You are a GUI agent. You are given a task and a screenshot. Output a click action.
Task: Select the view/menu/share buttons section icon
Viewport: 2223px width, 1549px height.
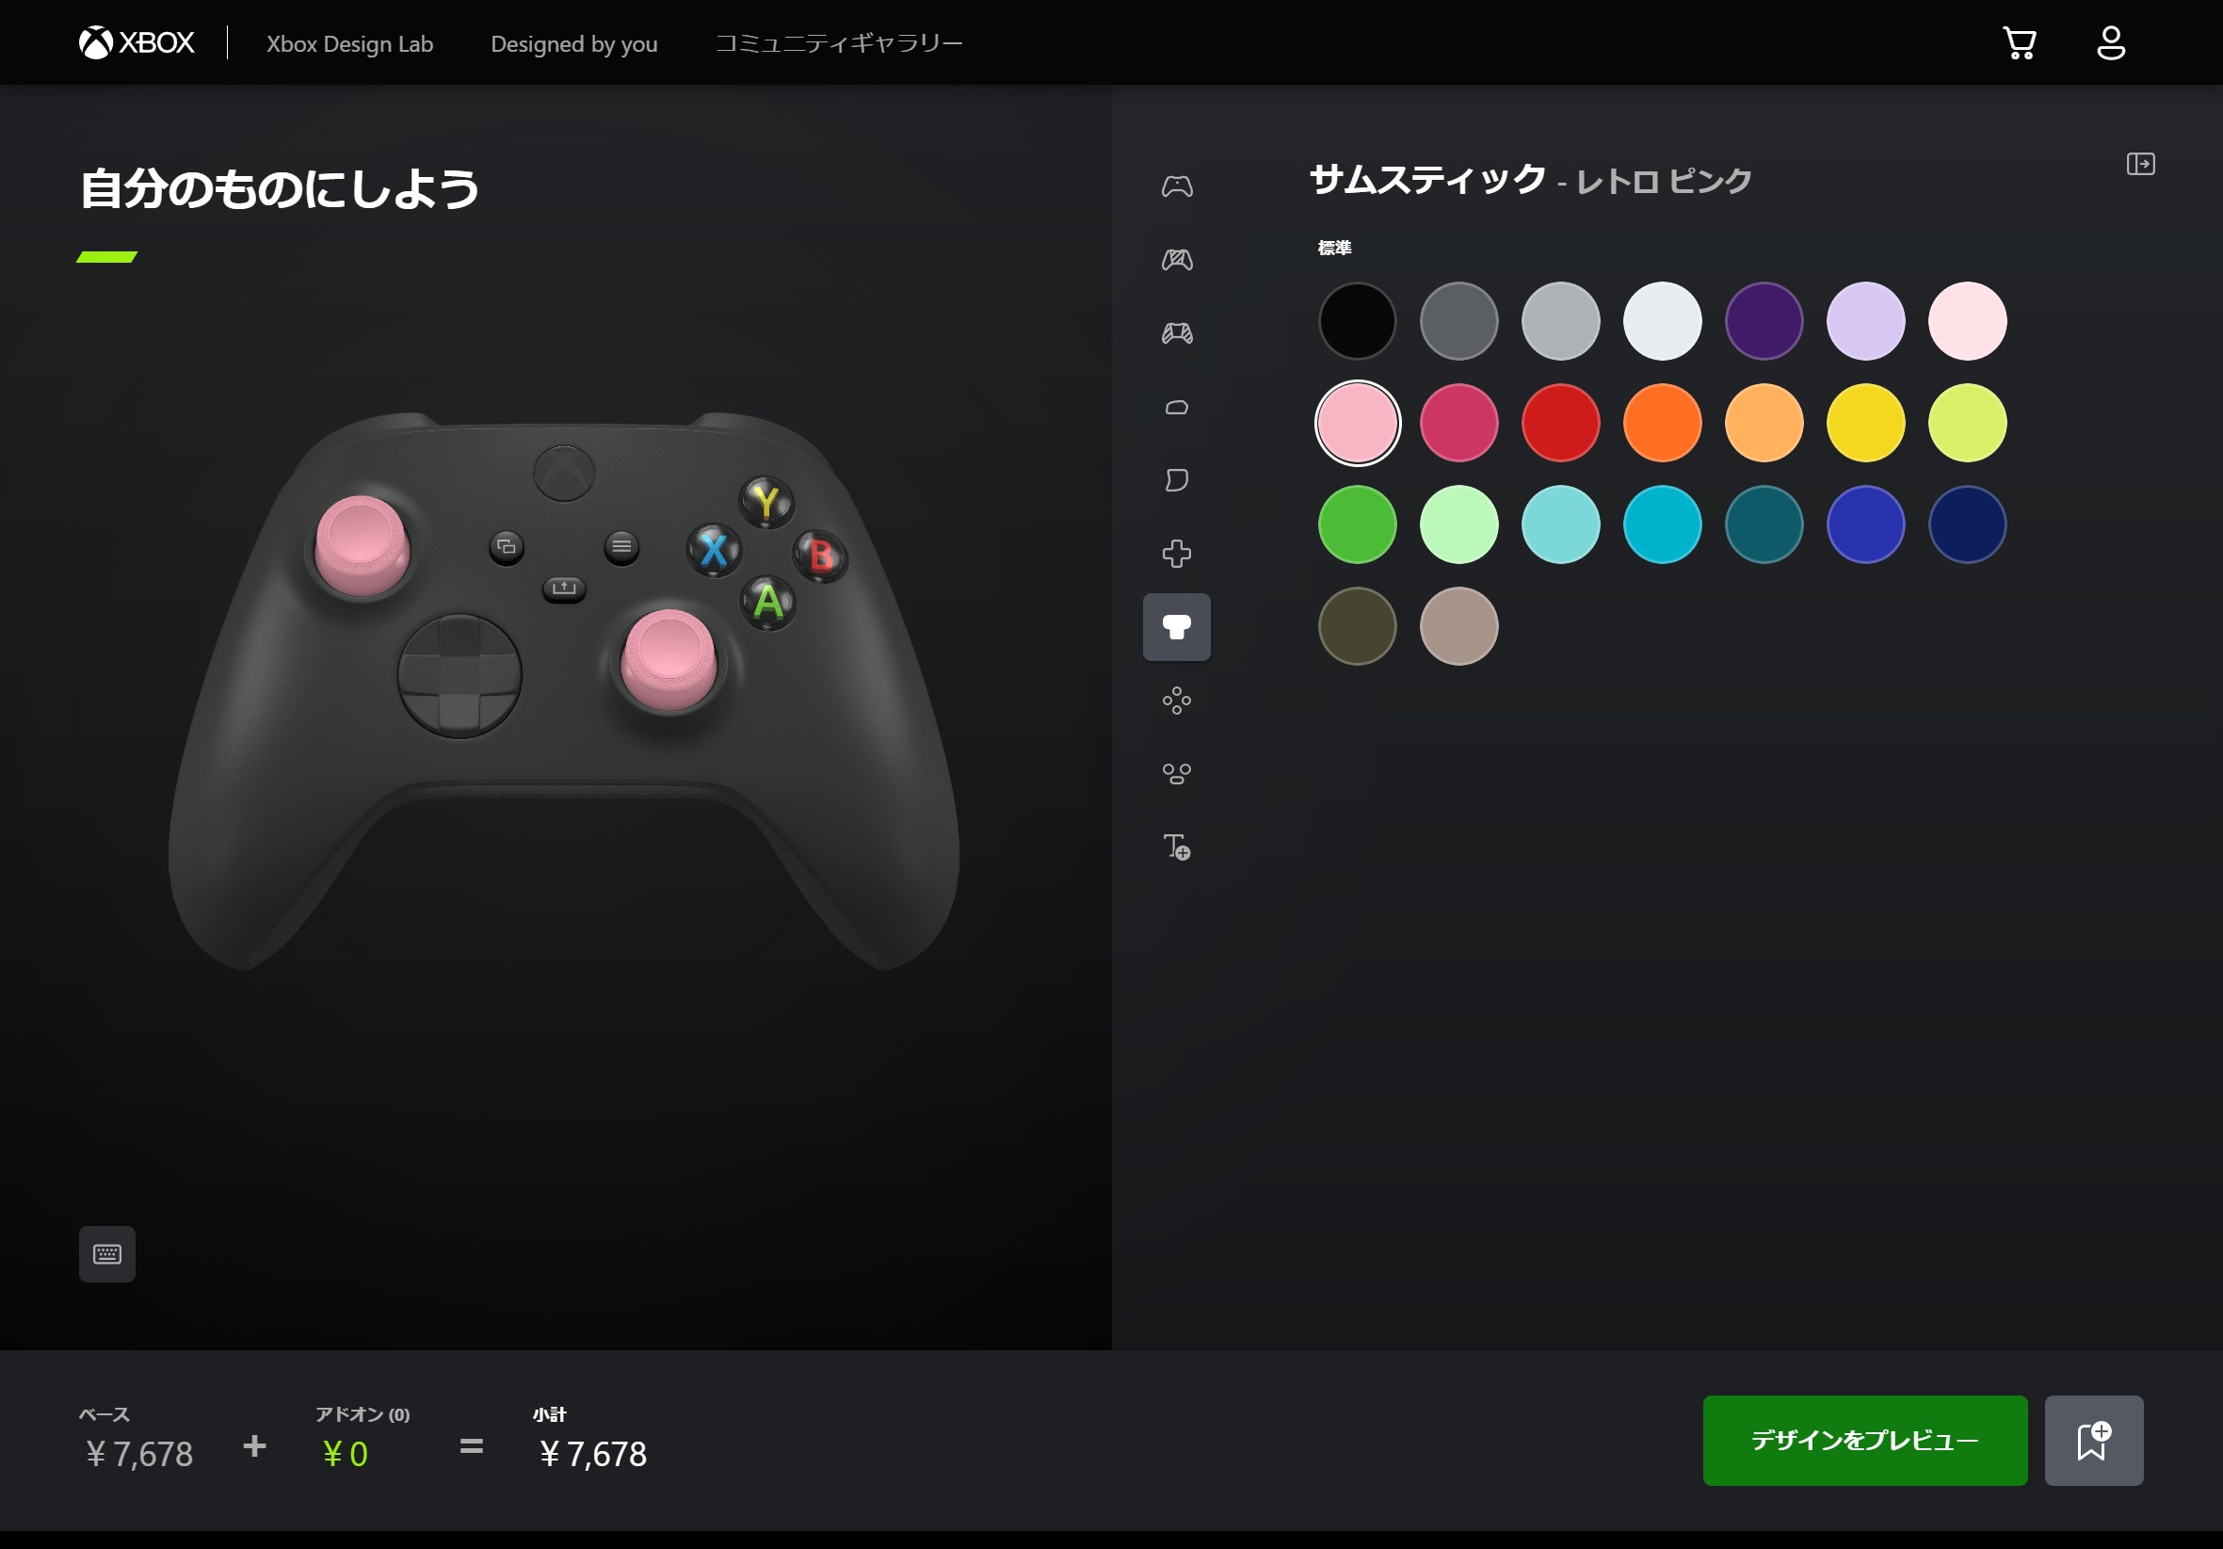(x=1176, y=774)
